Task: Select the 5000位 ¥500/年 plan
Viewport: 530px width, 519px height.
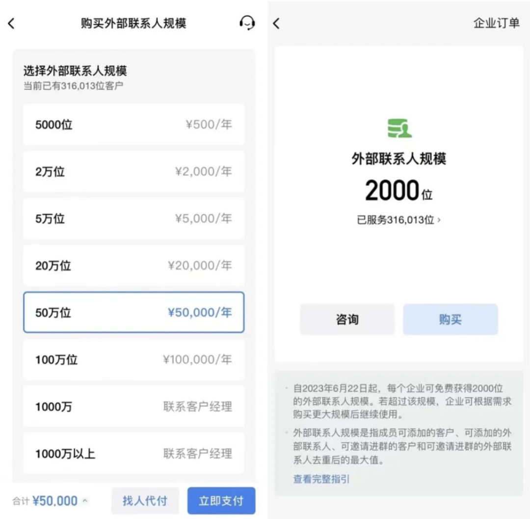Action: (133, 125)
